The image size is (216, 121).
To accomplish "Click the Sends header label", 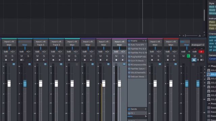I will (134, 109).
